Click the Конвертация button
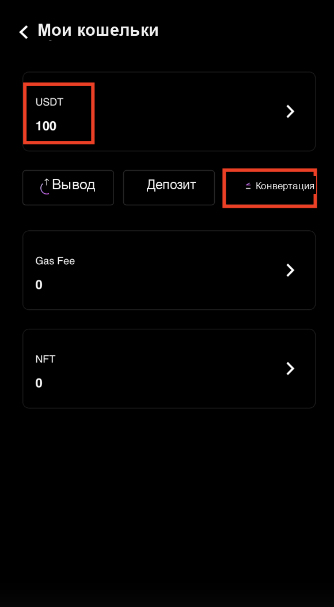The width and height of the screenshot is (334, 607). click(270, 188)
